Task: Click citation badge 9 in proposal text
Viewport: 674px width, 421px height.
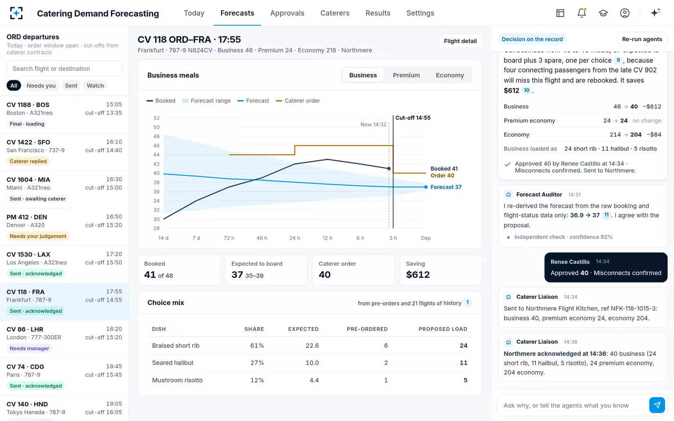Action: point(618,60)
